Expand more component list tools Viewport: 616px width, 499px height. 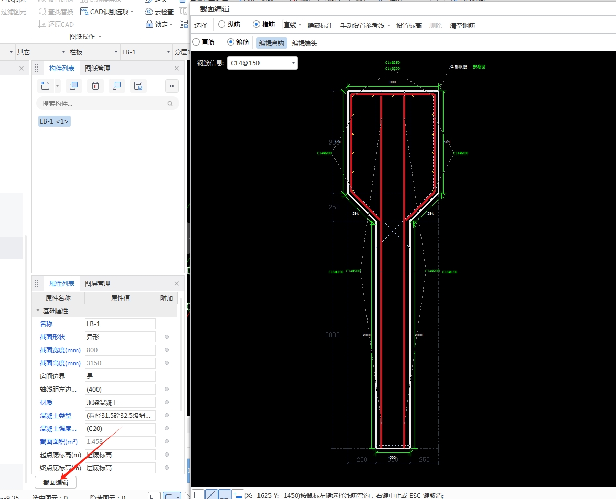171,86
